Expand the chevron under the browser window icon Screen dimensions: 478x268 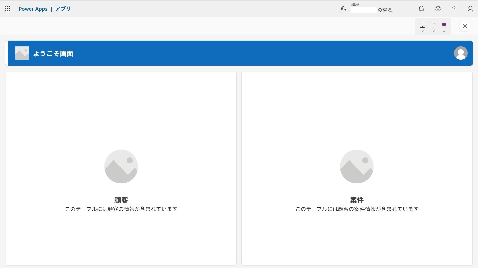(444, 31)
